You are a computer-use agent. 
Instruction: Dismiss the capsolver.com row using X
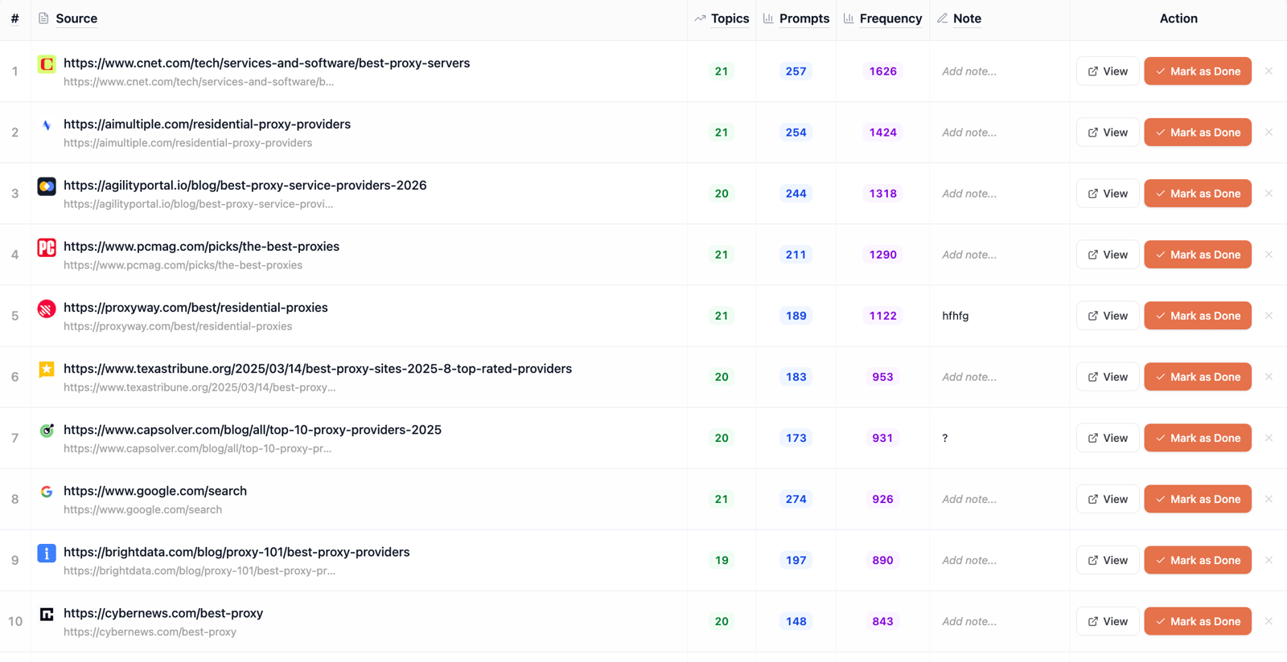(x=1268, y=438)
